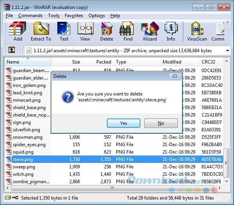Open the Commands menu
This screenshot has height=205, width=234.
point(30,16)
